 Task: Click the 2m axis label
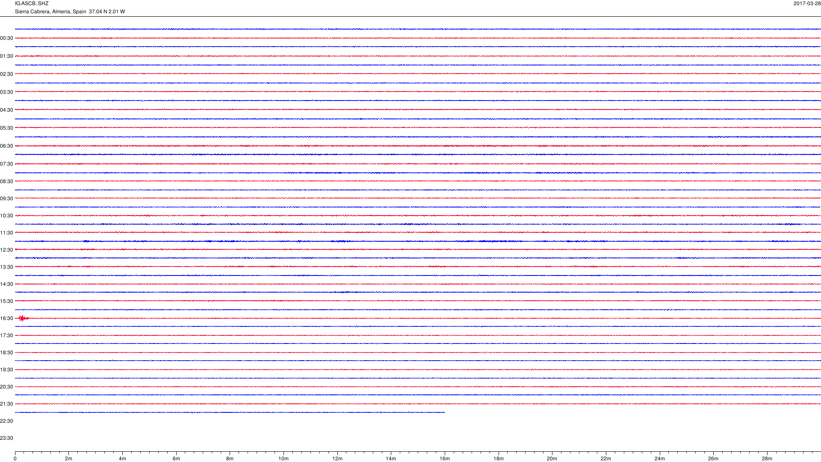[x=68, y=459]
